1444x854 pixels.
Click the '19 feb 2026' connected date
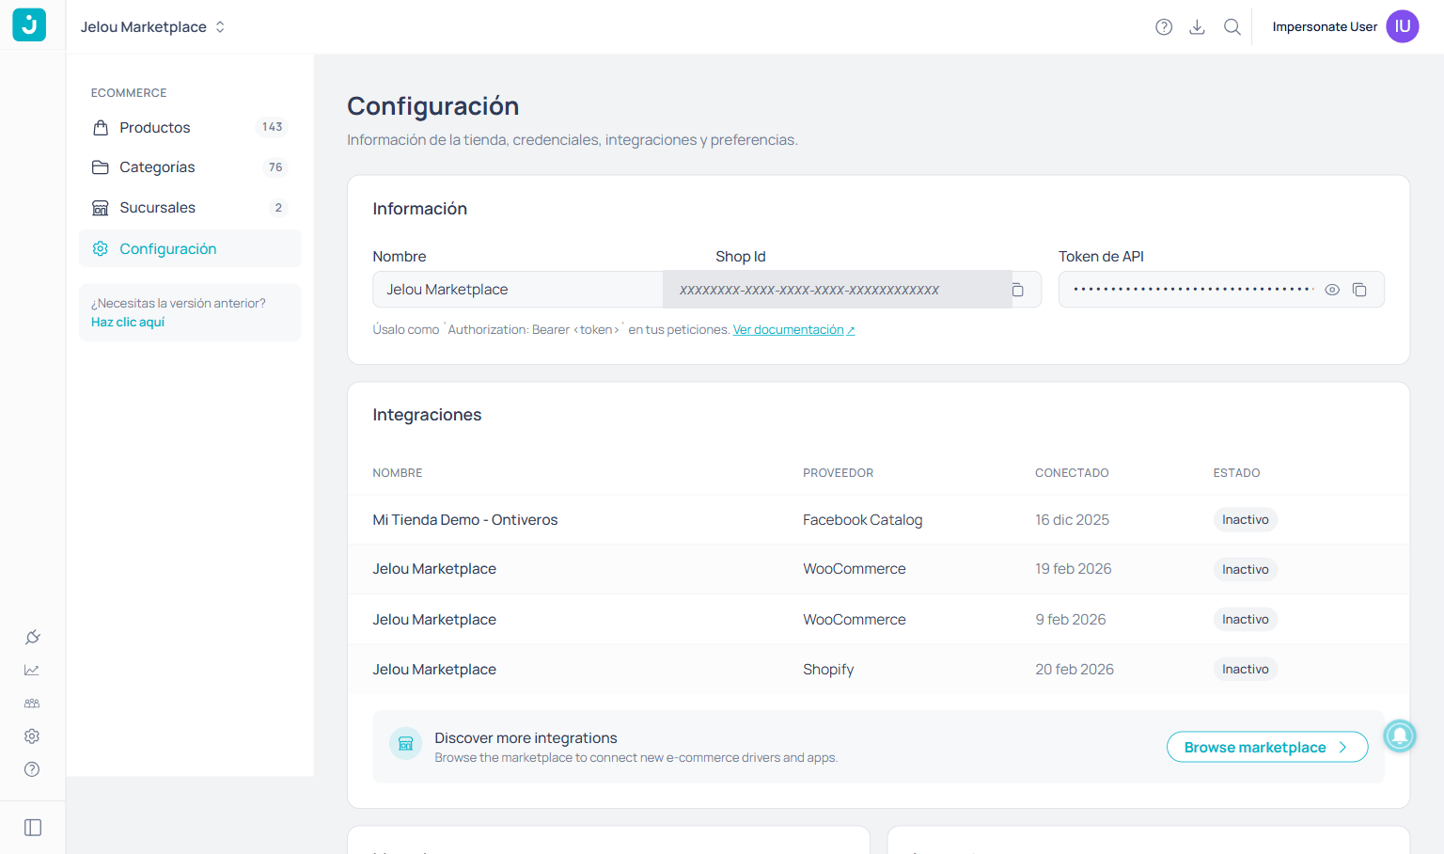1074,569
